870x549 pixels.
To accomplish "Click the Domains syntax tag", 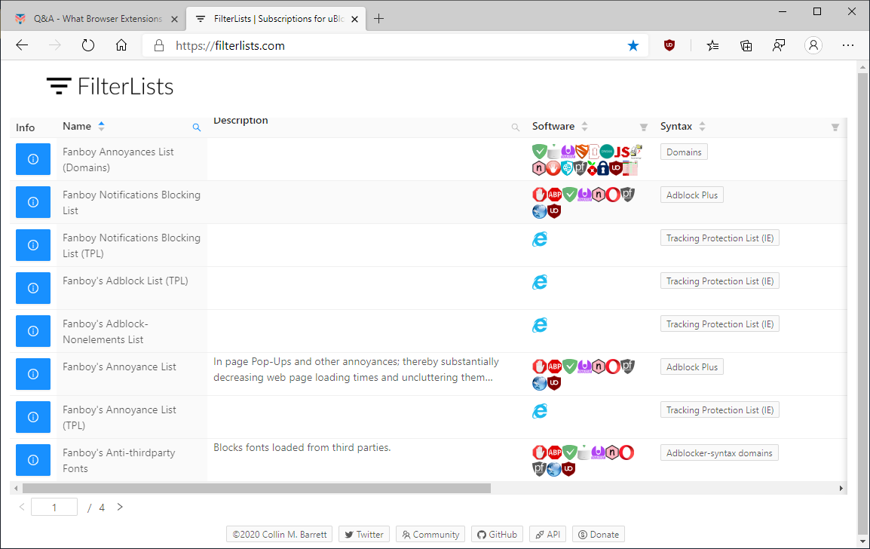I will (x=684, y=152).
